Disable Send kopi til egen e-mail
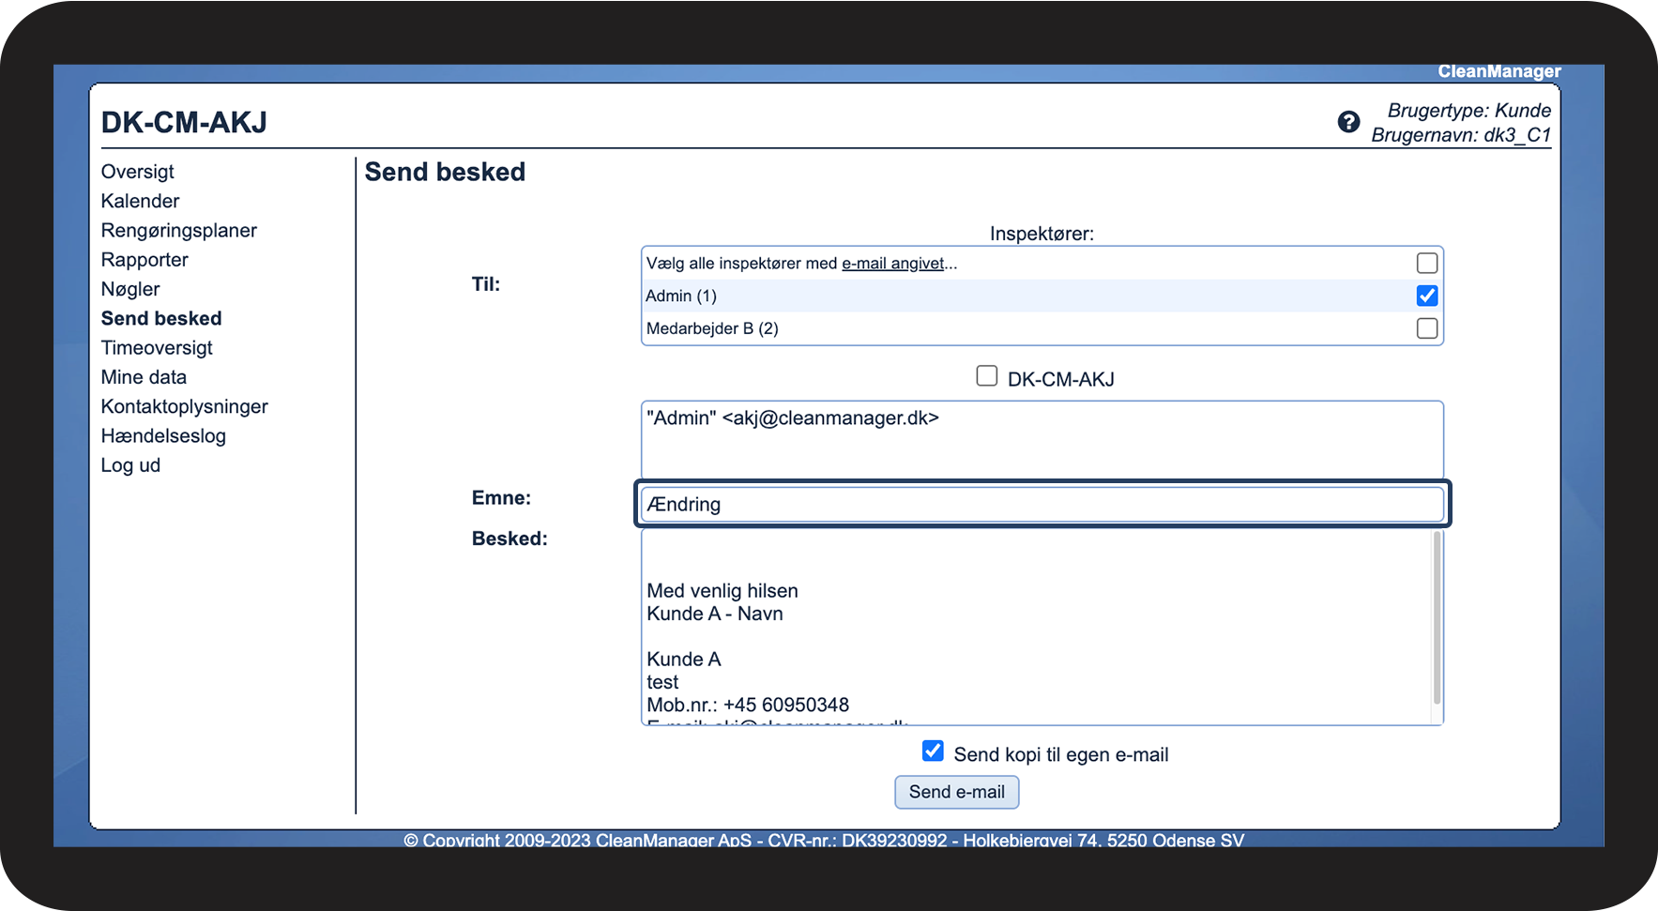 [x=933, y=751]
